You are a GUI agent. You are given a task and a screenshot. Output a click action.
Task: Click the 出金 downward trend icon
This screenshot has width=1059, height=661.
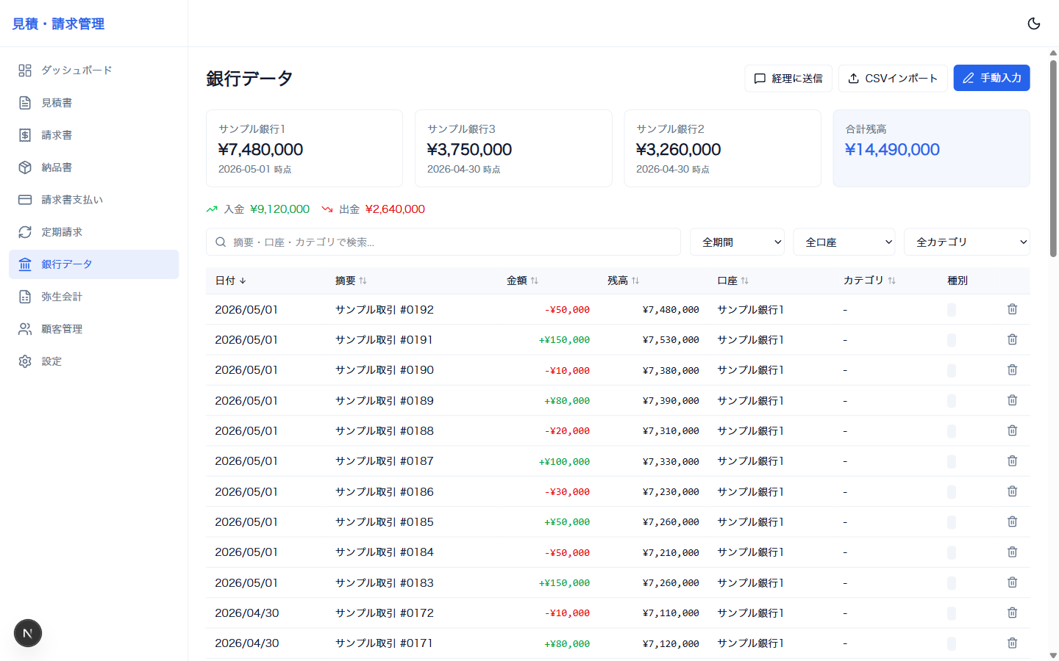(327, 209)
